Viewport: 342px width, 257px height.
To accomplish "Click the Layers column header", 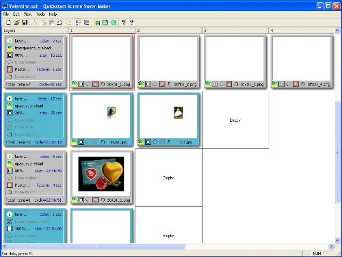I will point(35,30).
